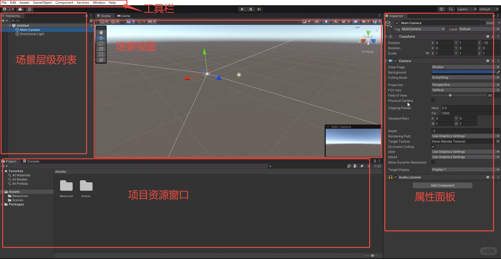Viewport: 501px width, 259px height.
Task: Toggle Occlusion Culling checkbox
Action: 433,147
